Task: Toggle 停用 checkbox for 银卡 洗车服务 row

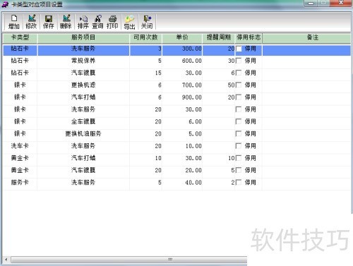Action: [239, 109]
